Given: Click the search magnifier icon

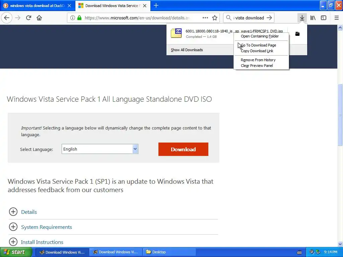Looking at the screenshot, I should tap(228, 18).
